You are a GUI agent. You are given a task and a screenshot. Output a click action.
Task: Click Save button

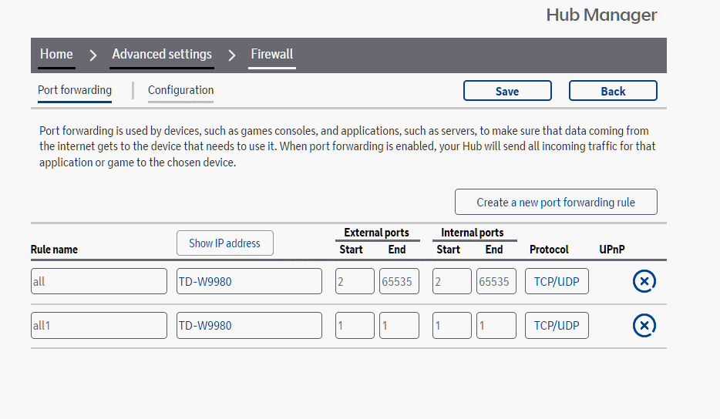point(507,91)
